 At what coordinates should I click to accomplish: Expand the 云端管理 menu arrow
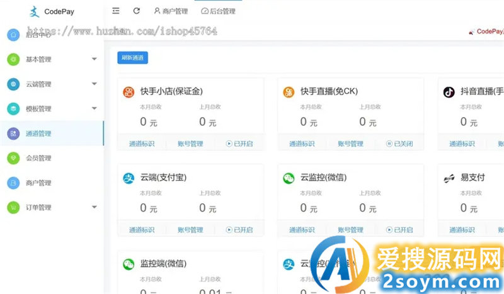94,84
